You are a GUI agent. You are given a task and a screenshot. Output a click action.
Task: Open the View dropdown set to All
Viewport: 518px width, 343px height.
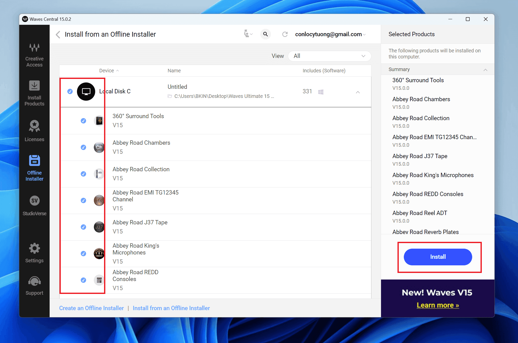(x=329, y=56)
